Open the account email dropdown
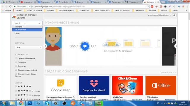 [159, 15]
